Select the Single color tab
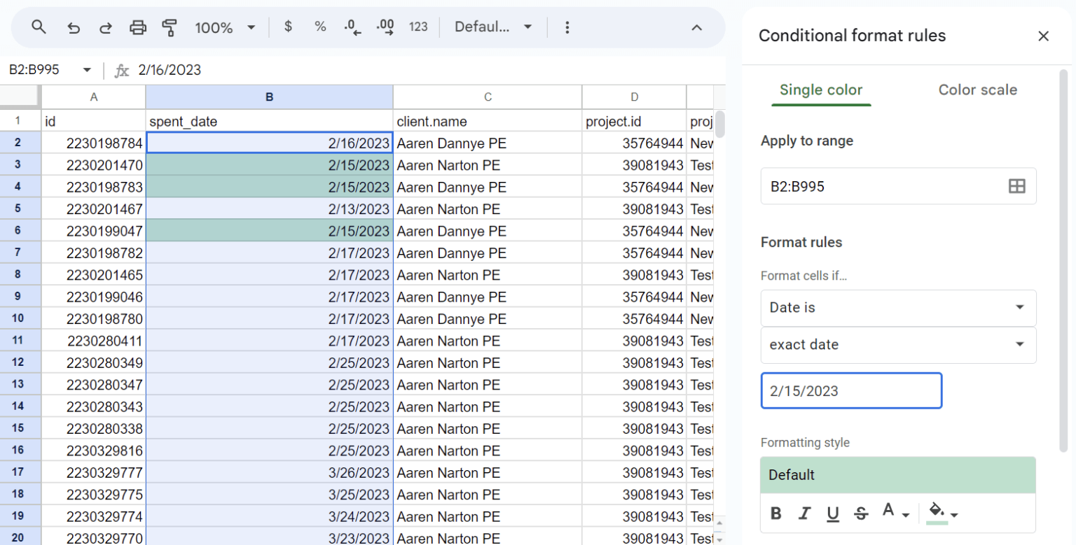1076x545 pixels. pos(821,90)
